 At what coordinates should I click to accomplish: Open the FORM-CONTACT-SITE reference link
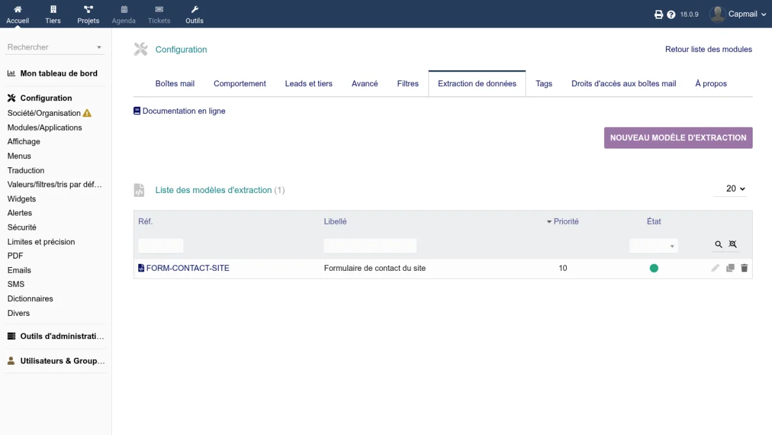[x=188, y=268]
